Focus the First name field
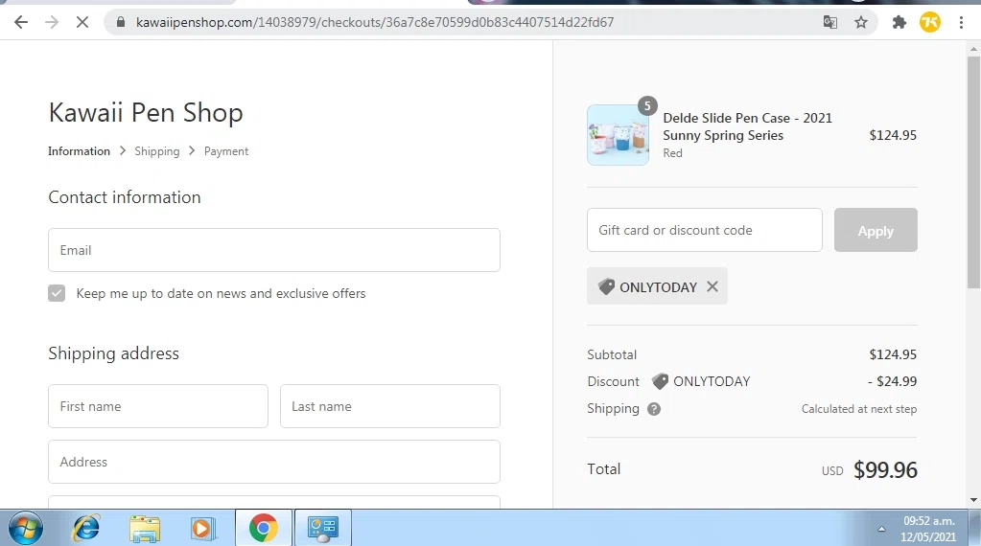The width and height of the screenshot is (981, 546). click(x=158, y=406)
